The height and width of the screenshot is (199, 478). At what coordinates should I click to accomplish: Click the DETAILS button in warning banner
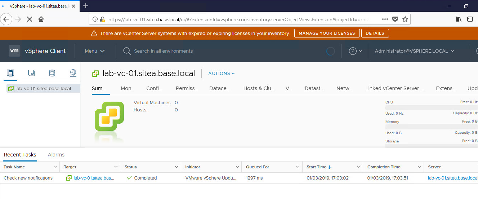(375, 33)
